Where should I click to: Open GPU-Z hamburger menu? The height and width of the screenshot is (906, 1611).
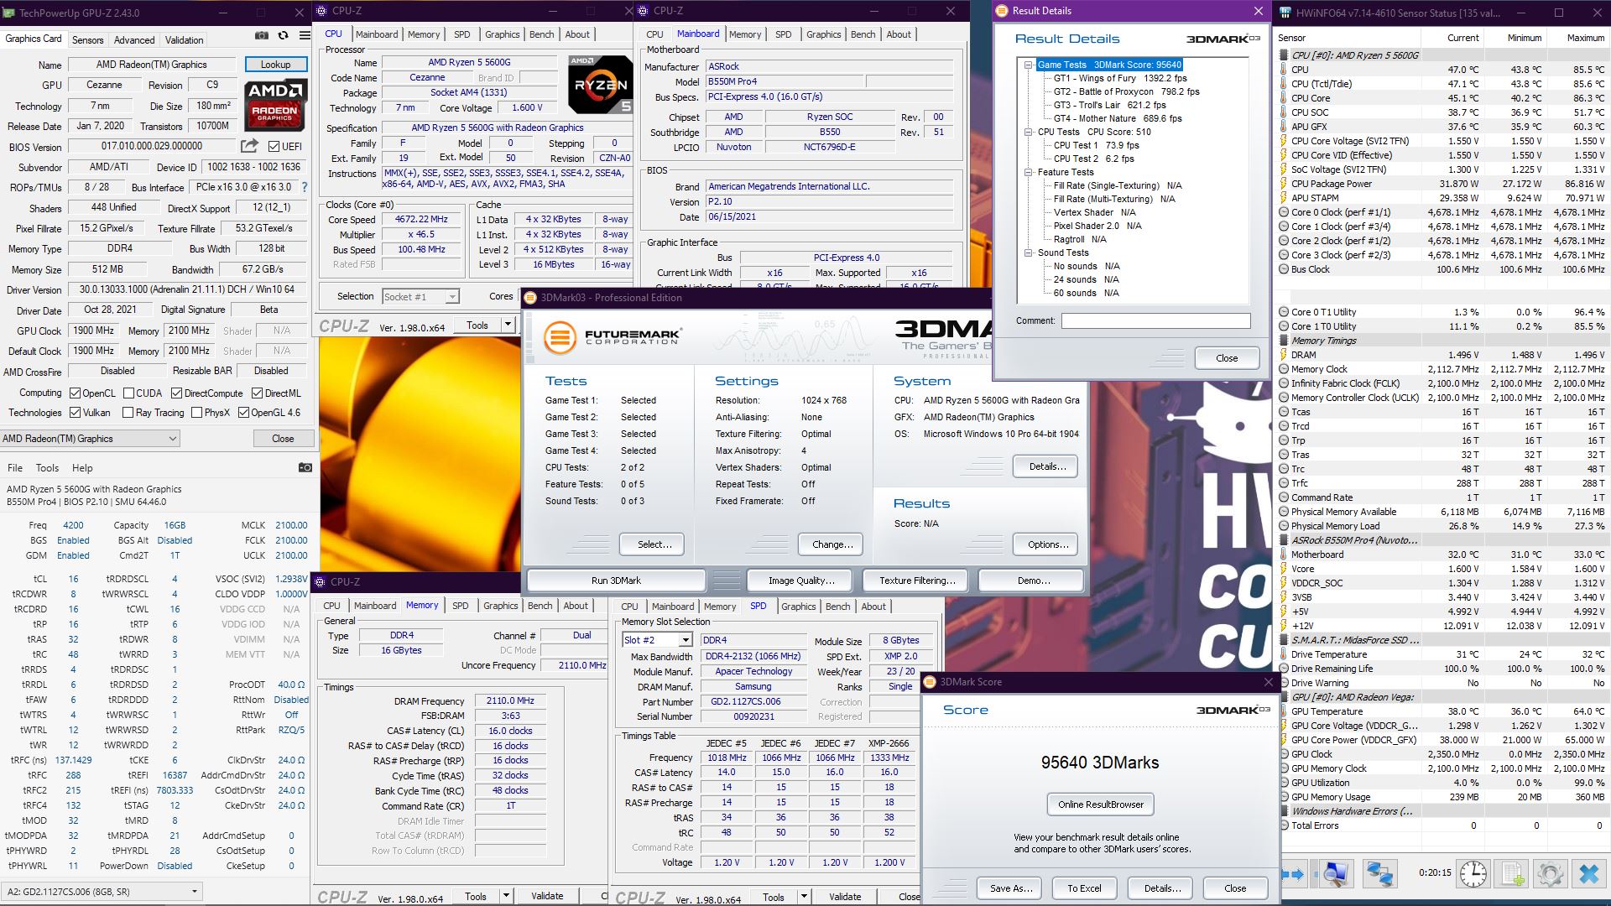coord(303,36)
